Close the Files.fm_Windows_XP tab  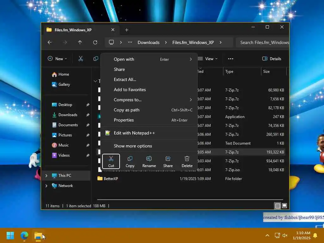[x=113, y=30]
